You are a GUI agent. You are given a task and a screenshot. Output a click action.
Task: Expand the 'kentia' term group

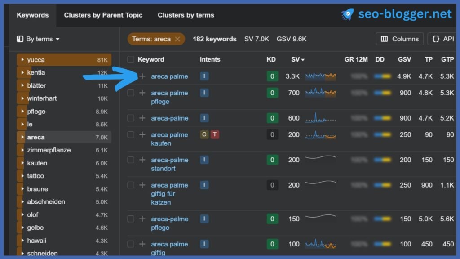click(22, 72)
